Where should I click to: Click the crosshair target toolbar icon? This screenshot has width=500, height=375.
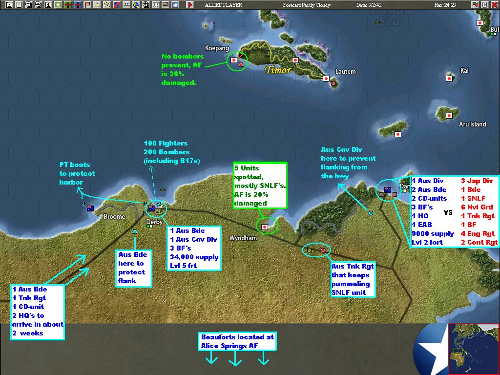tap(146, 5)
